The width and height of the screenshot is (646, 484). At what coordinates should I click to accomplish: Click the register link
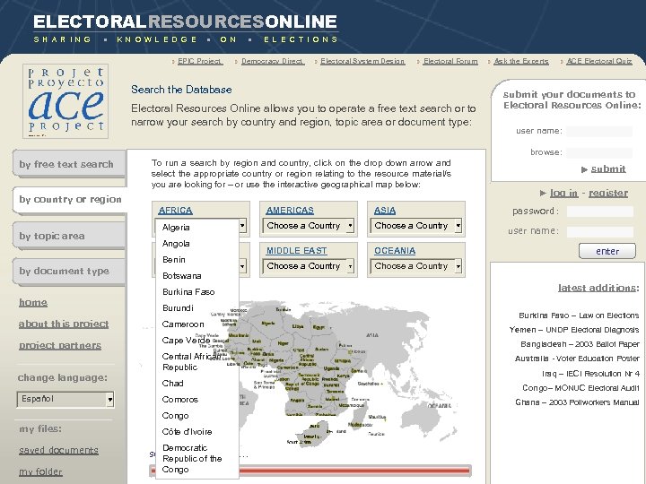608,193
